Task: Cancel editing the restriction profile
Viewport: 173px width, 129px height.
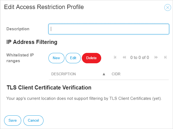Action: click(33, 120)
